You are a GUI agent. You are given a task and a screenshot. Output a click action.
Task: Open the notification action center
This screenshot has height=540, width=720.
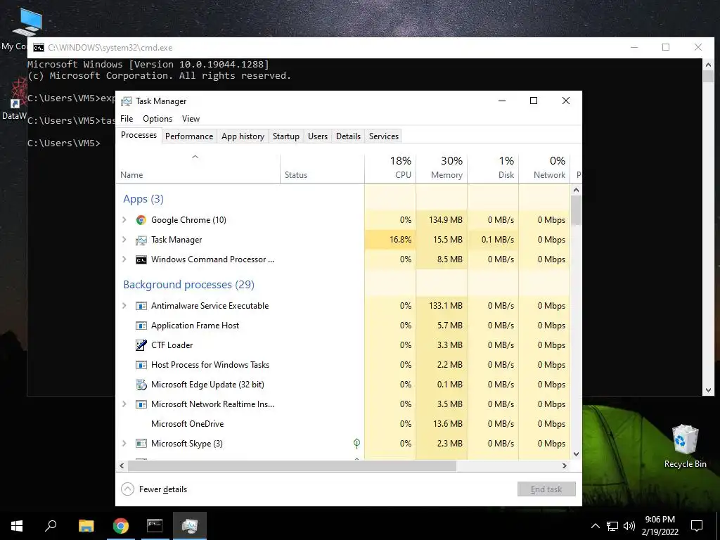point(697,526)
